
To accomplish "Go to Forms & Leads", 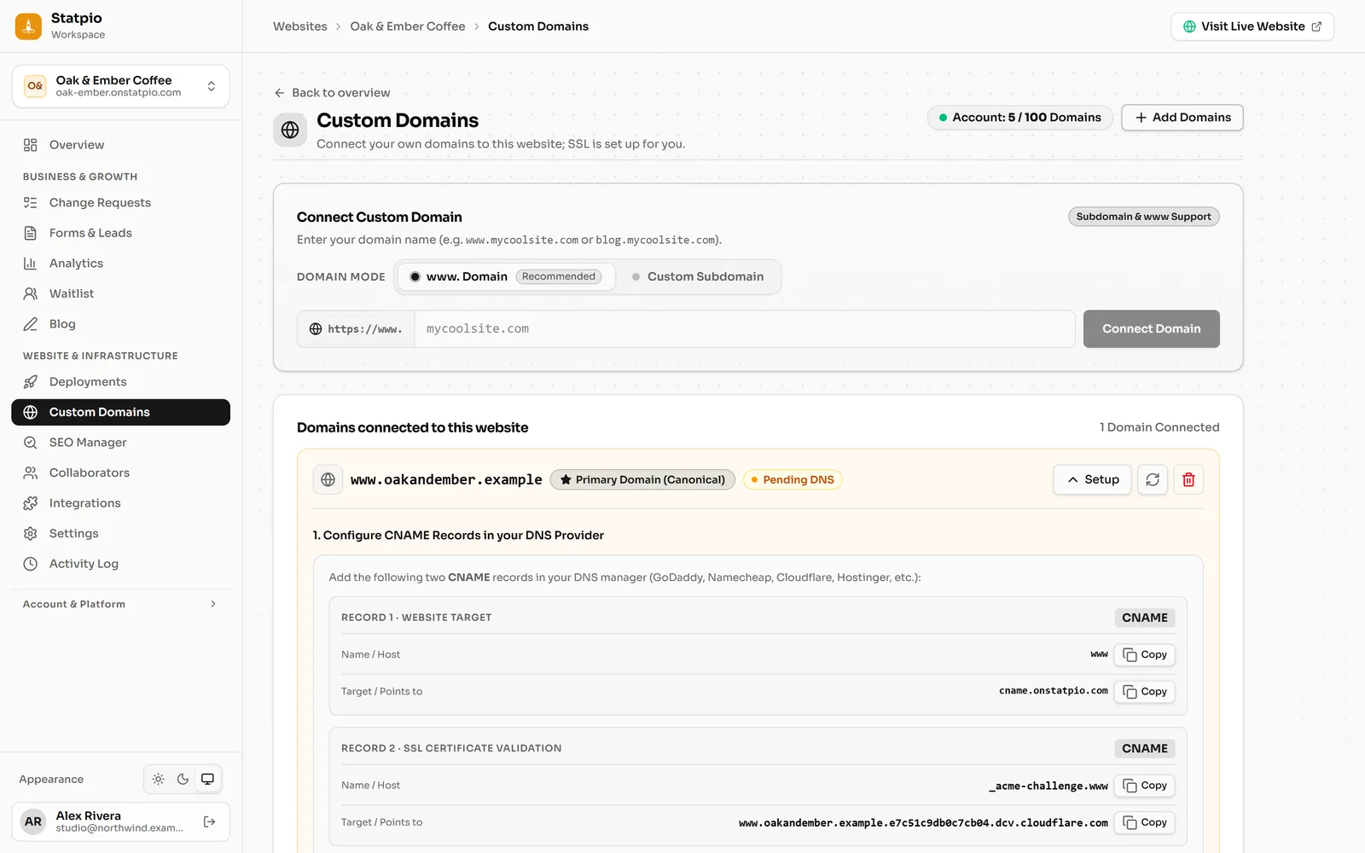I will click(x=120, y=233).
